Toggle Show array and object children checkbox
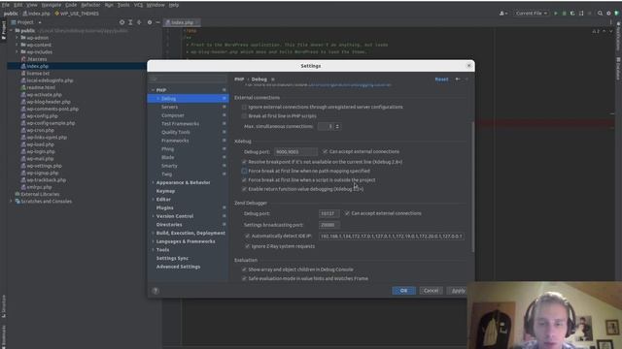This screenshot has width=622, height=349. click(244, 270)
